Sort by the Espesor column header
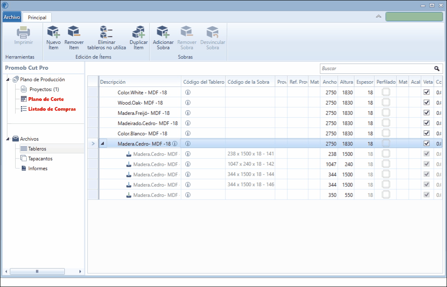Viewport: 447px width, 287px height. (365, 82)
